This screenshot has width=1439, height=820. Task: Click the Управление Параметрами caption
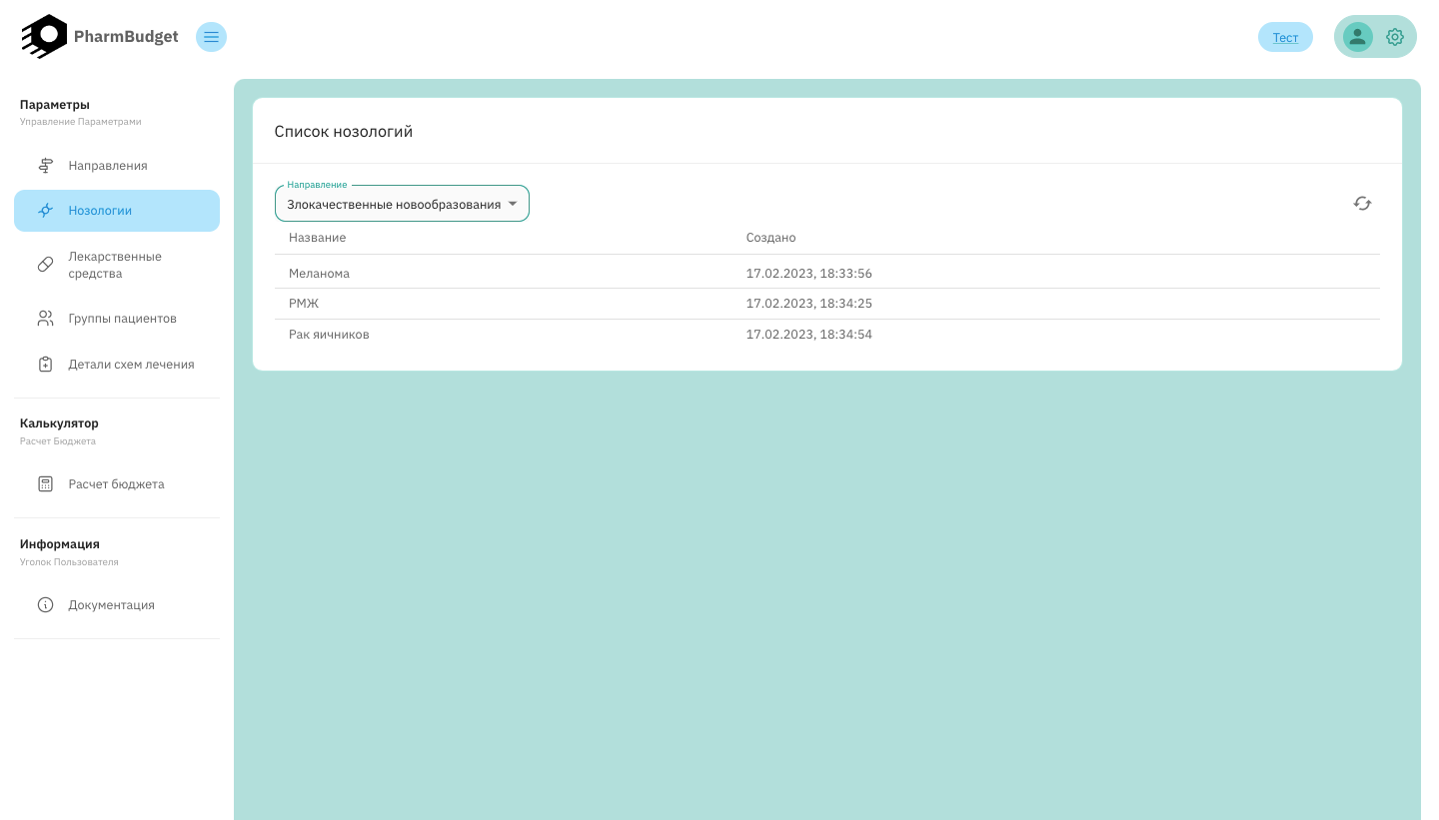pos(81,122)
